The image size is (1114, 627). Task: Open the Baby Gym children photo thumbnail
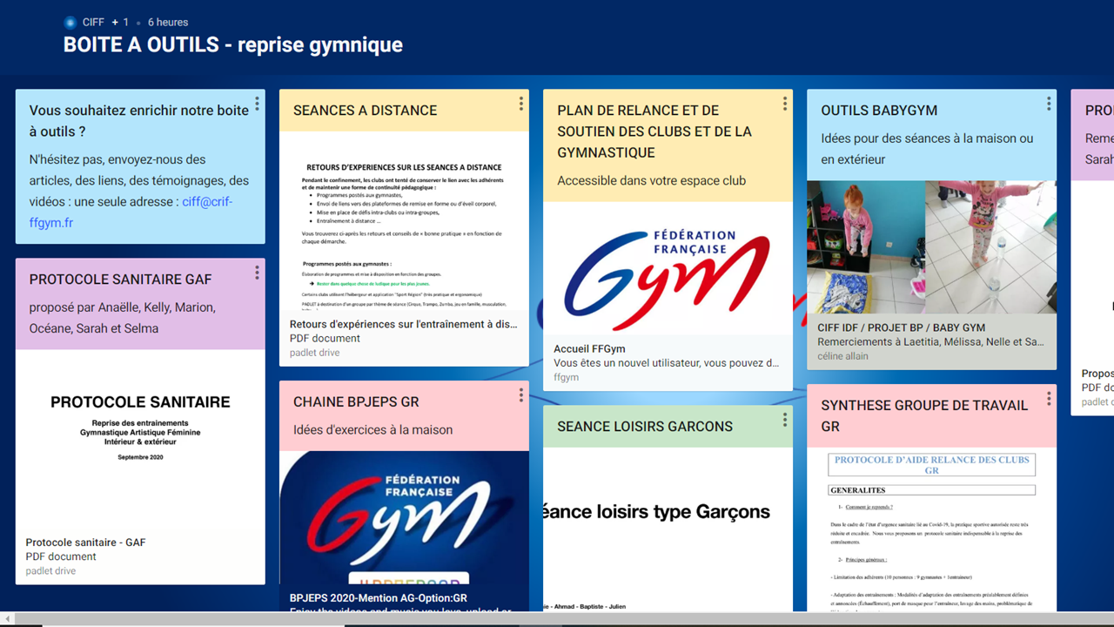(931, 247)
